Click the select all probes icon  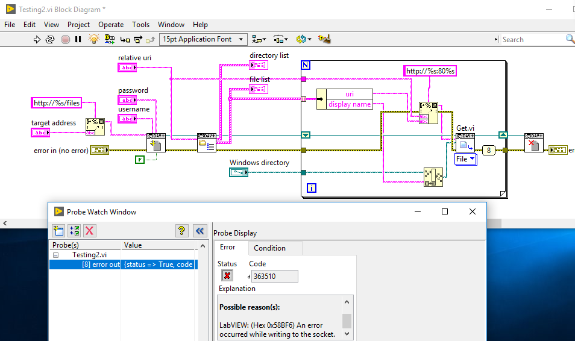(x=75, y=231)
